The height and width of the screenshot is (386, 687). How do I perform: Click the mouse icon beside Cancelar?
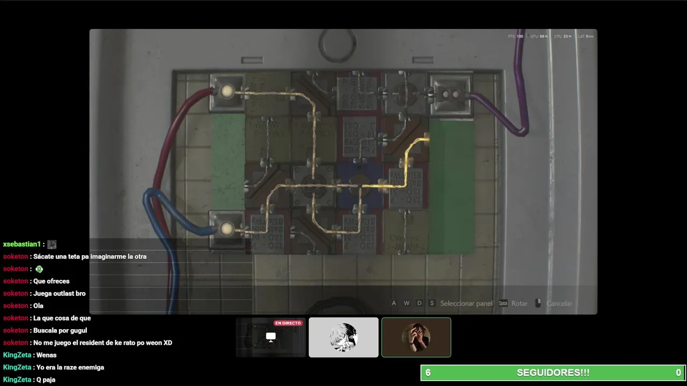[x=538, y=303]
